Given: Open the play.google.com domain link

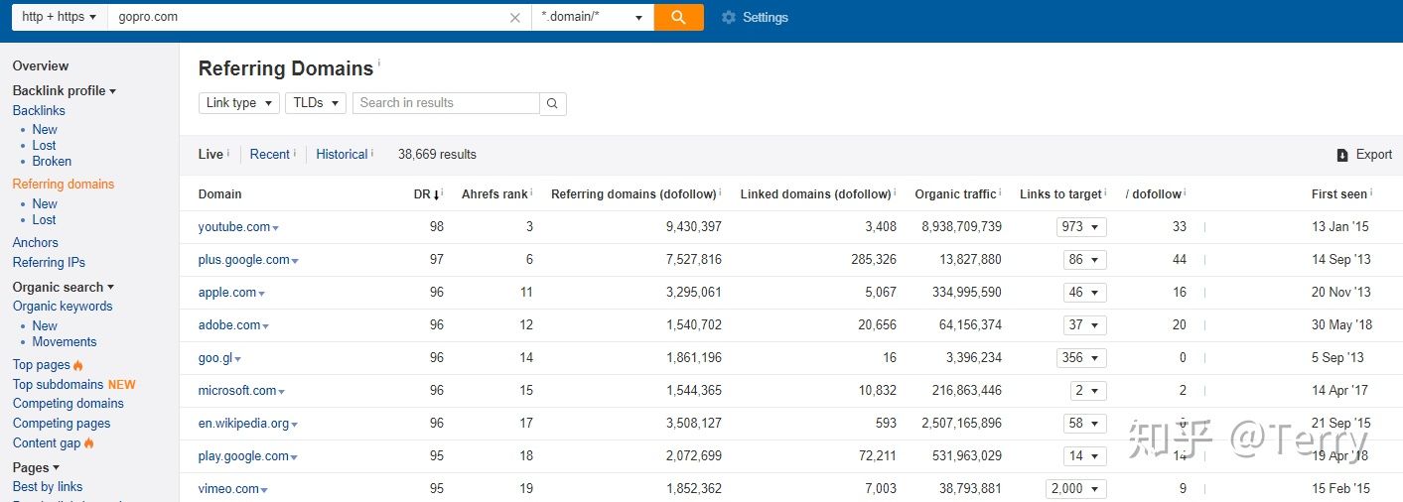Looking at the screenshot, I should tap(243, 456).
